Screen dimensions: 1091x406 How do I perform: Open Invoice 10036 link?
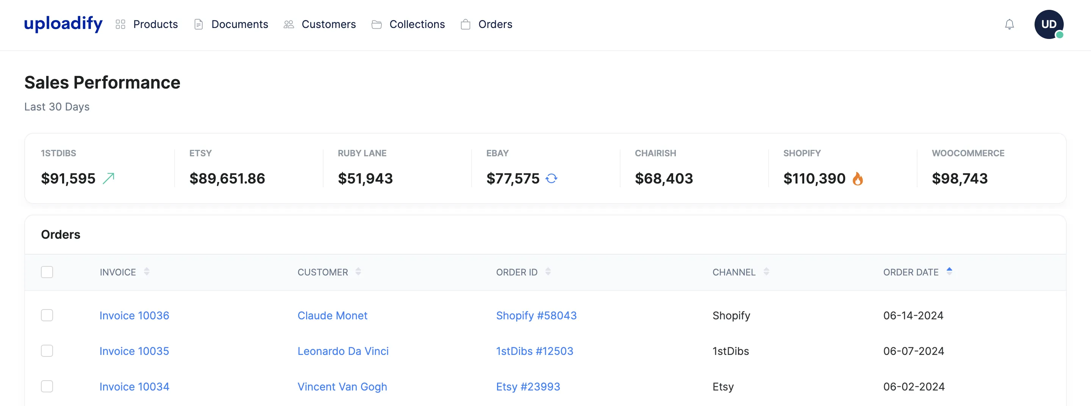coord(134,316)
